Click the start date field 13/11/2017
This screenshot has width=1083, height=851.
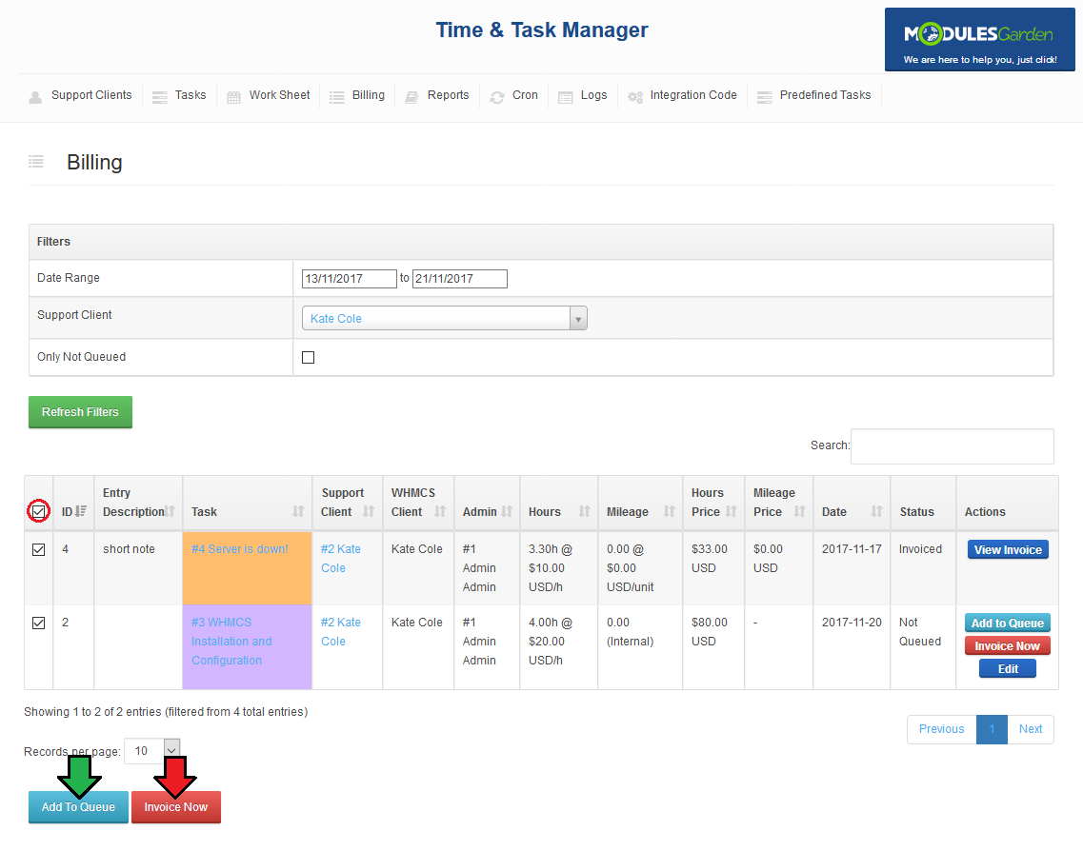click(x=349, y=279)
